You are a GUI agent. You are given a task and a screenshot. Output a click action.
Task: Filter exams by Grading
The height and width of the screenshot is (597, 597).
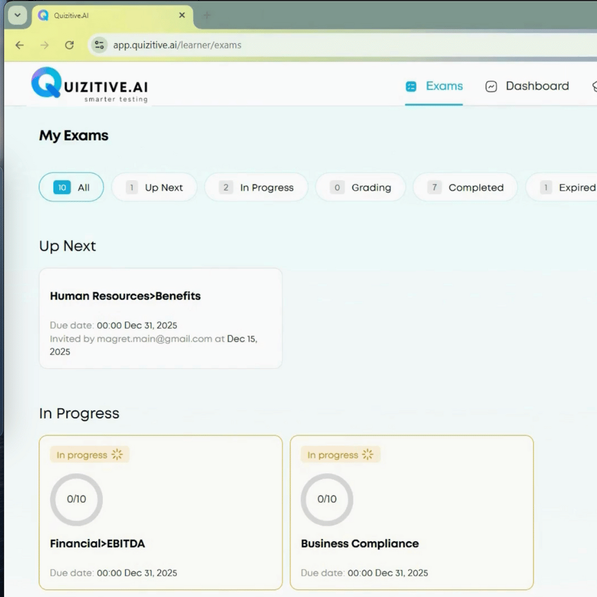pyautogui.click(x=360, y=187)
